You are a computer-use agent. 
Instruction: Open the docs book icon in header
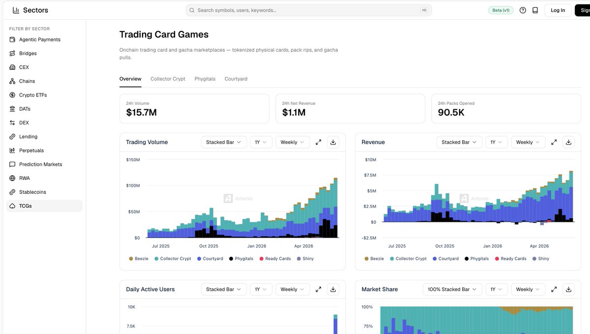pos(535,10)
